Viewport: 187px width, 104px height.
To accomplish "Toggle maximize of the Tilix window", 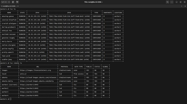I will coord(180,2).
